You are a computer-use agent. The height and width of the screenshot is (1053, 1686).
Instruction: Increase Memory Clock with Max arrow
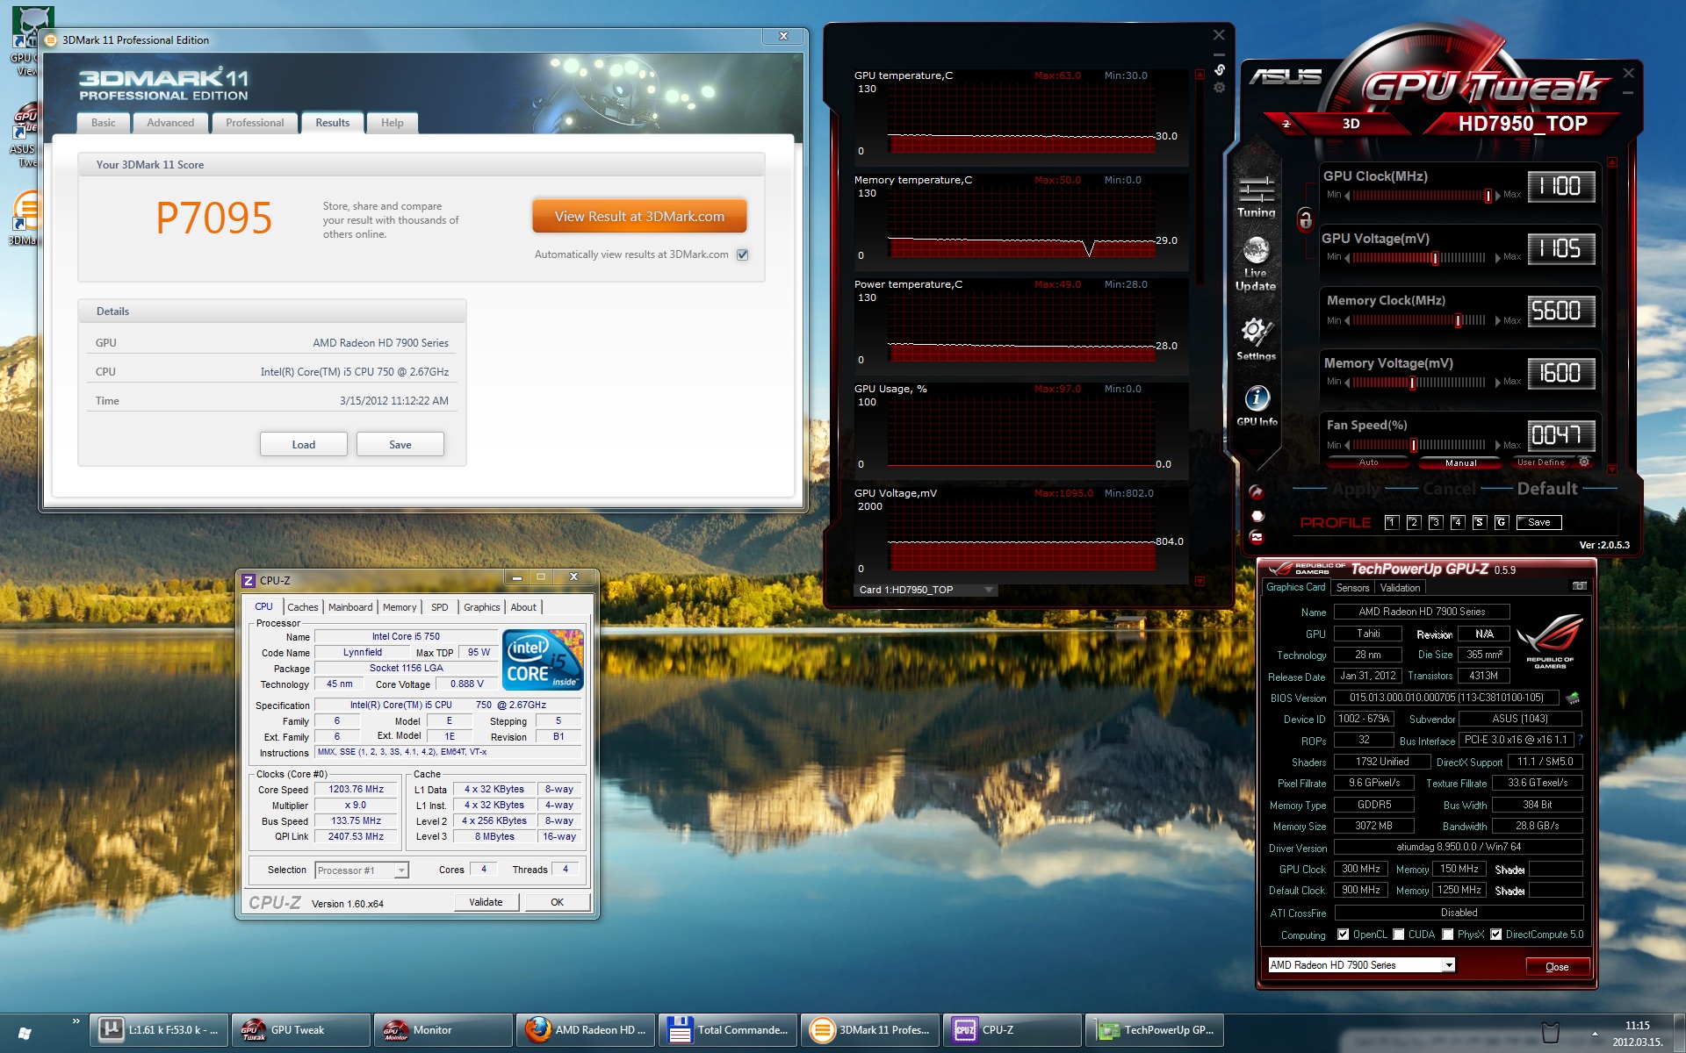pos(1498,320)
